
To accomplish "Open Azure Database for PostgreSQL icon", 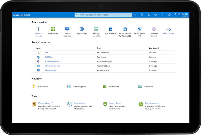I will tap(125, 29).
